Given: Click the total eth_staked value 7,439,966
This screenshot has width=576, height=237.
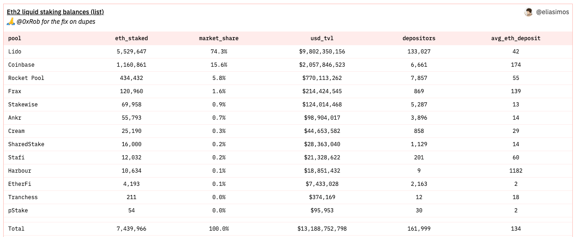Looking at the screenshot, I should click(x=132, y=229).
